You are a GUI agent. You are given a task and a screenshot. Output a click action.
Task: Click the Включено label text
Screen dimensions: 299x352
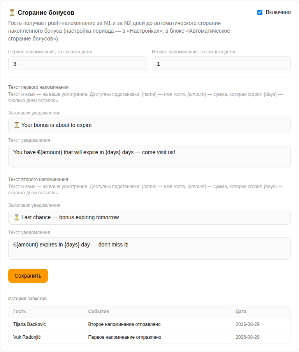coord(278,12)
